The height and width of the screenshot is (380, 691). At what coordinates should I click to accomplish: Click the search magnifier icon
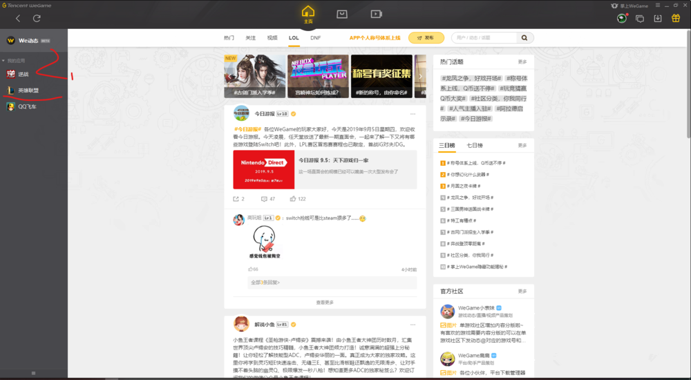coord(524,38)
